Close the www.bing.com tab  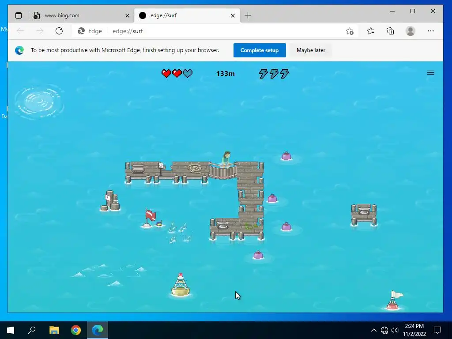pos(127,15)
